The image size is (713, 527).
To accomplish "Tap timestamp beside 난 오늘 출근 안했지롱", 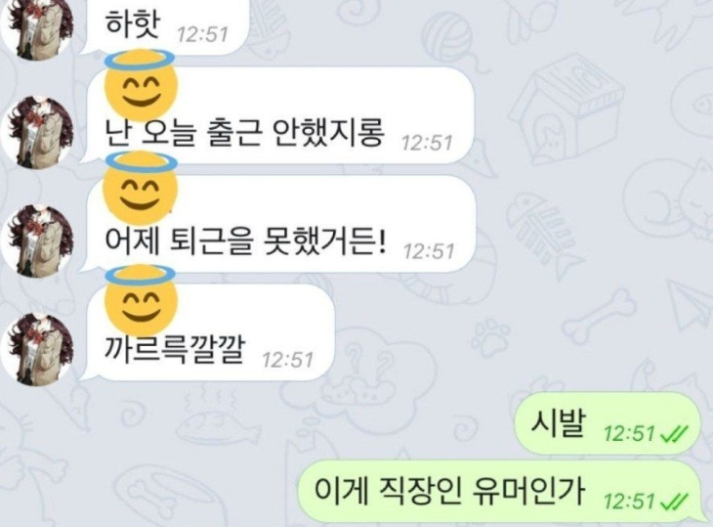I will tap(427, 143).
